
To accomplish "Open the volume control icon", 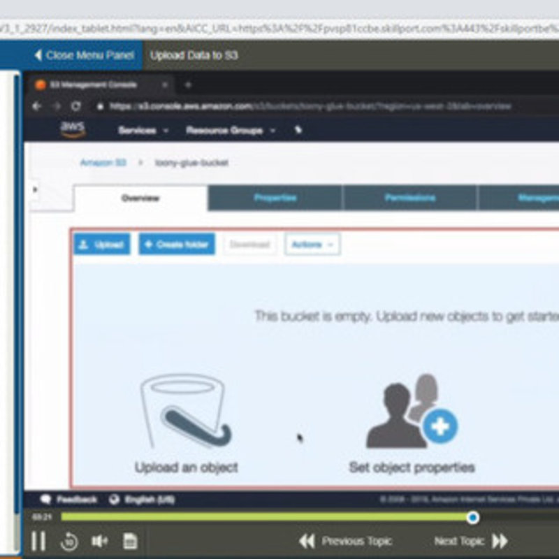I will (x=99, y=541).
